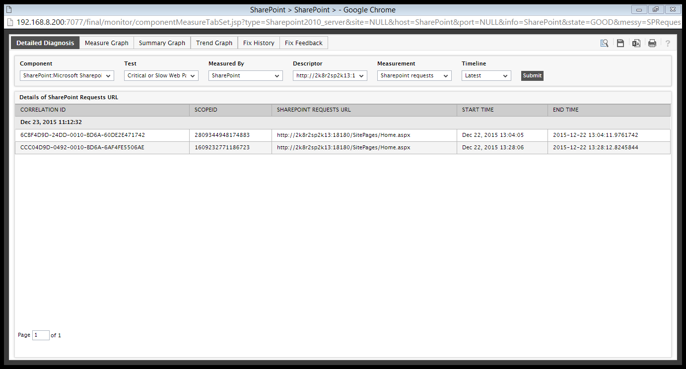The height and width of the screenshot is (369, 686).
Task: Click the printer icon
Action: click(x=652, y=43)
